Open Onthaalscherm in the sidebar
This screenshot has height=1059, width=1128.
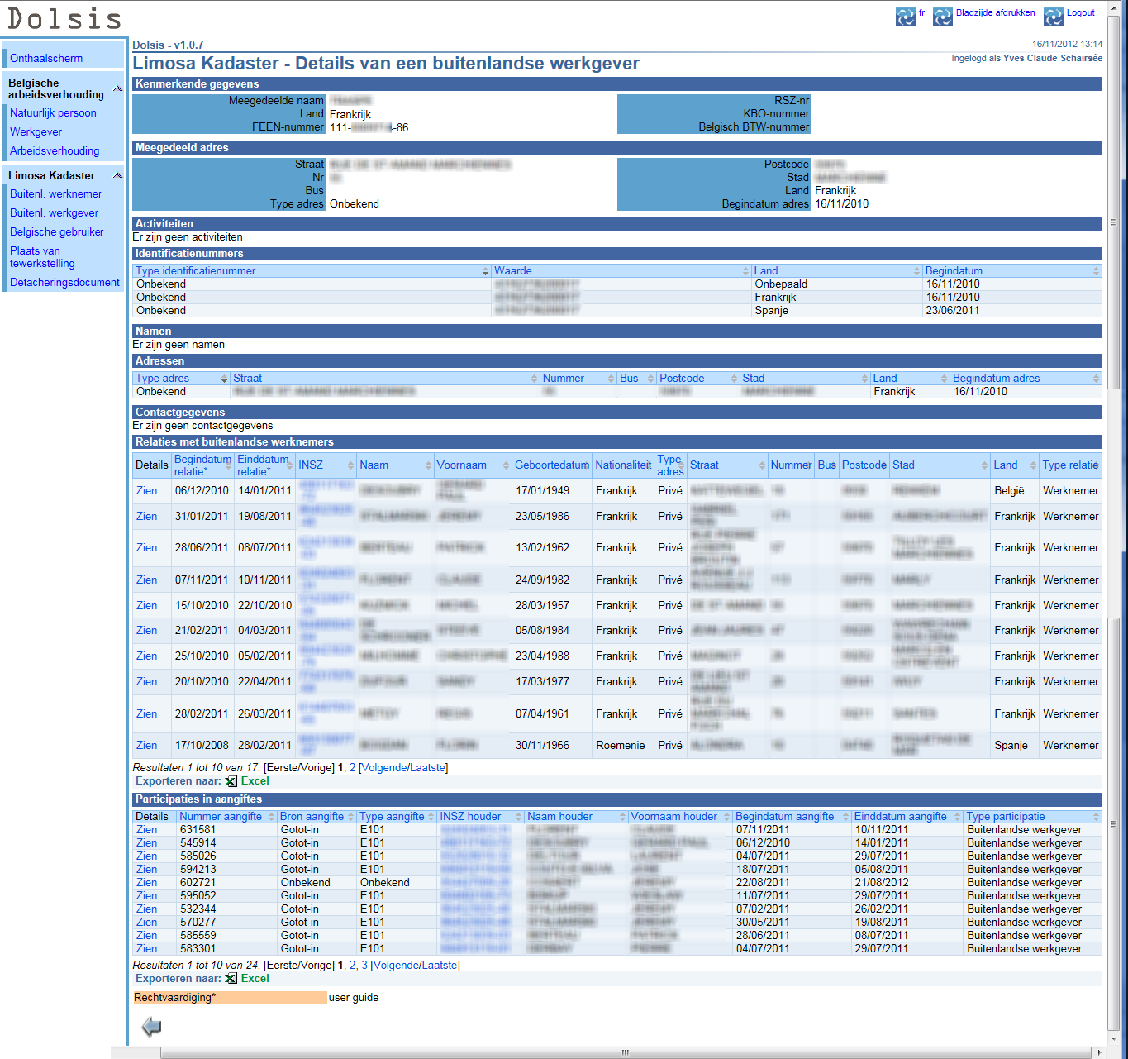[x=46, y=58]
